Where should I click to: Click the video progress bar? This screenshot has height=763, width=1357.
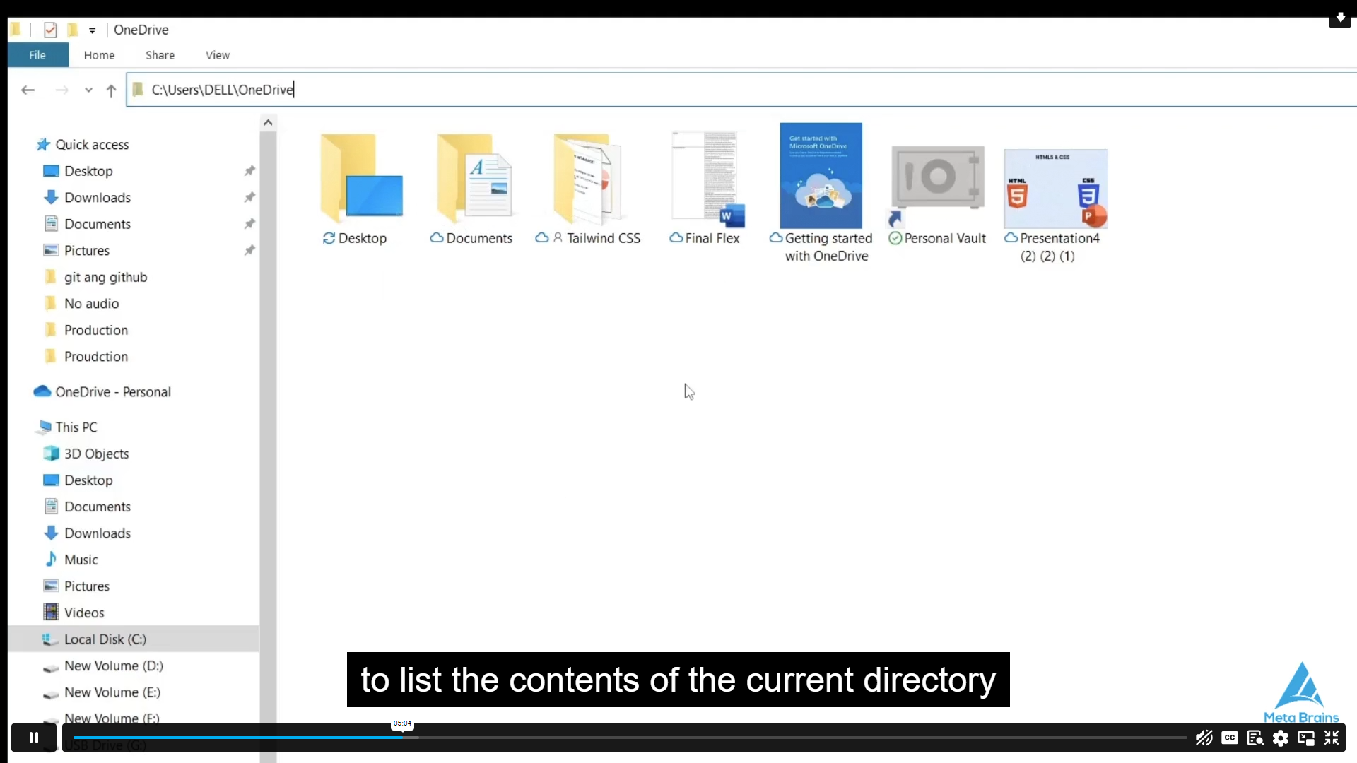click(629, 738)
